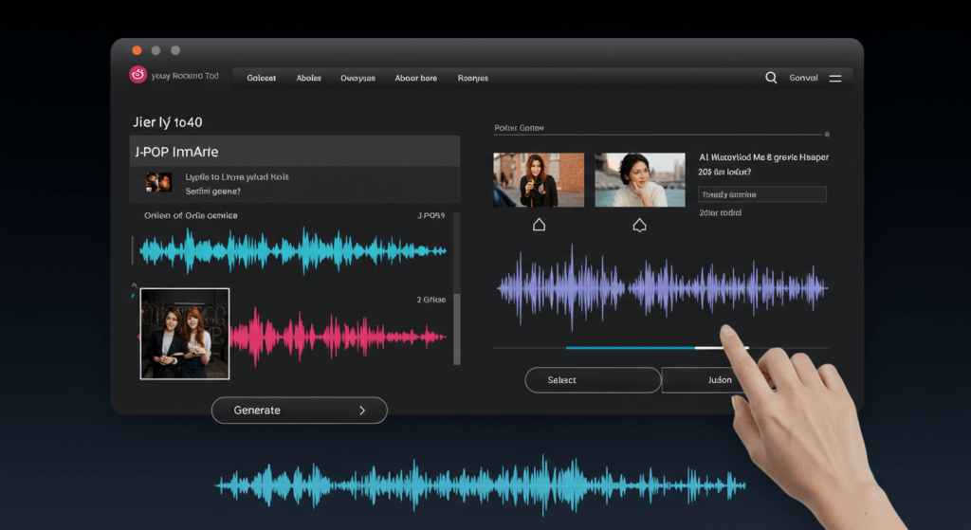Open the Rooryes menu item
Screen dimensions: 971x530
(473, 78)
